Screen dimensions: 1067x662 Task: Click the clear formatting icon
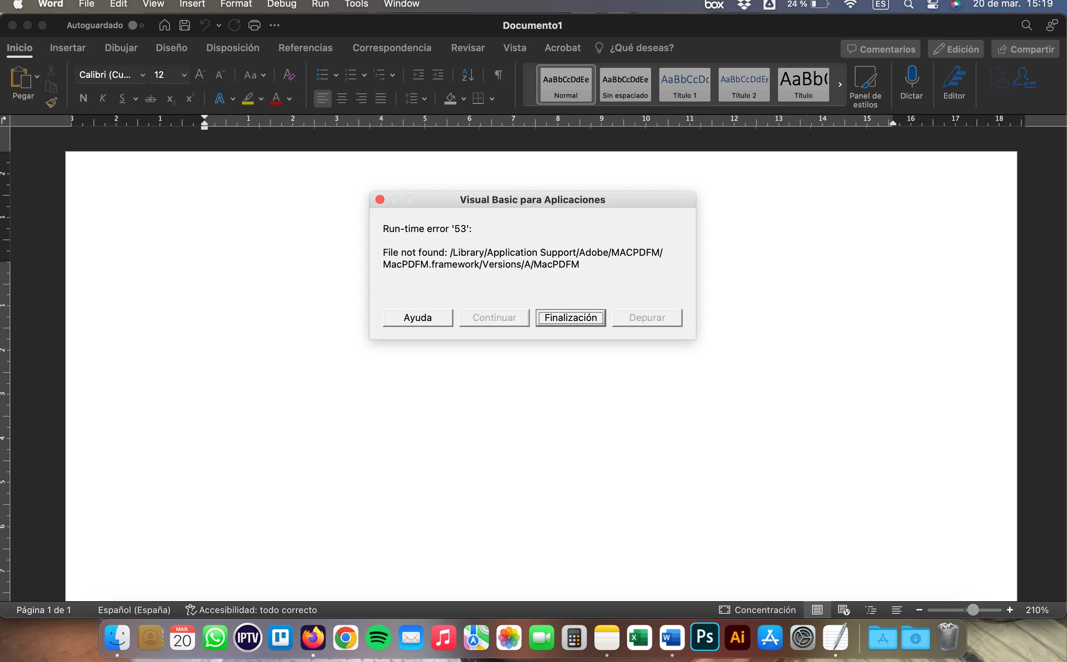tap(289, 75)
